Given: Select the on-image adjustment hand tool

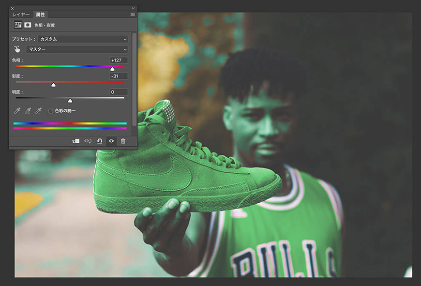Looking at the screenshot, I should 18,49.
